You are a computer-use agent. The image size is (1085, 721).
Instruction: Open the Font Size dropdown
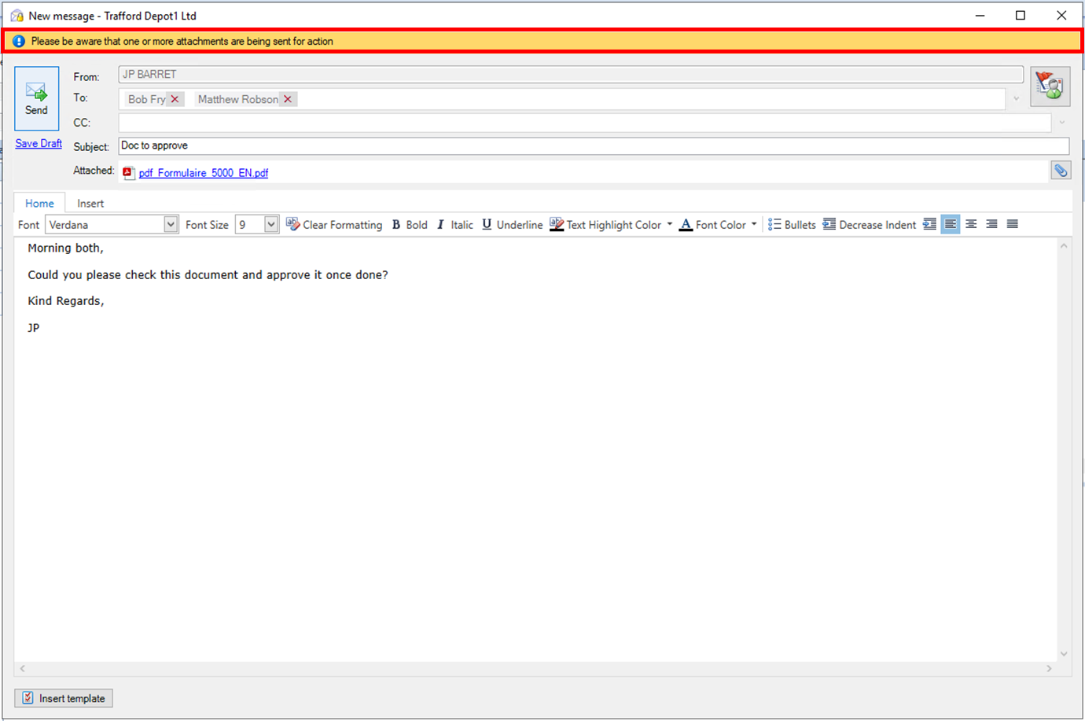click(271, 224)
